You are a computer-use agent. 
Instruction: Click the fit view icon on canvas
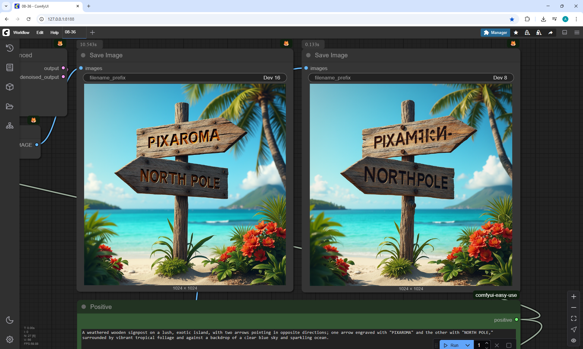[x=574, y=318]
